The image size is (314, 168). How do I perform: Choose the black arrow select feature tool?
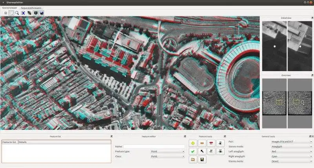tap(202, 151)
